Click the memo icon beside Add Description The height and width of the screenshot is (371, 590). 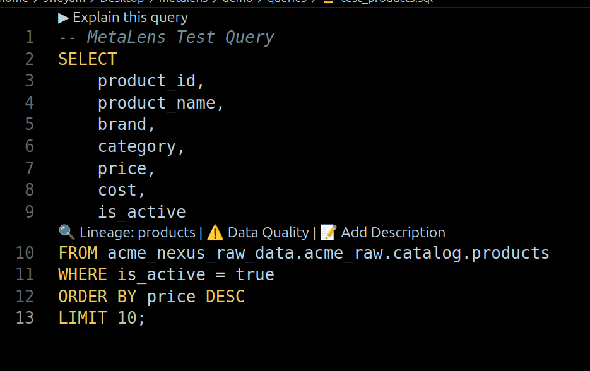tap(328, 232)
